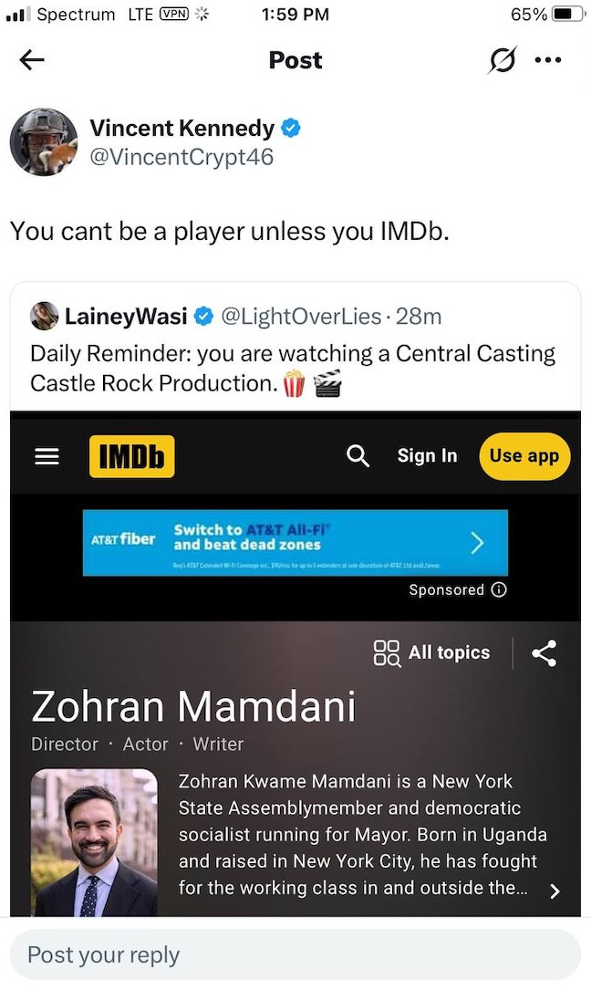This screenshot has width=591, height=990.
Task: Tap the back arrow
Action: [32, 60]
